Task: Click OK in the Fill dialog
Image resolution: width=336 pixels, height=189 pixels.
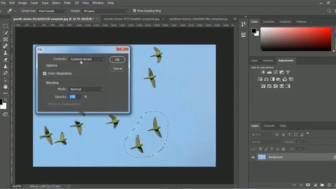Action: 118,60
